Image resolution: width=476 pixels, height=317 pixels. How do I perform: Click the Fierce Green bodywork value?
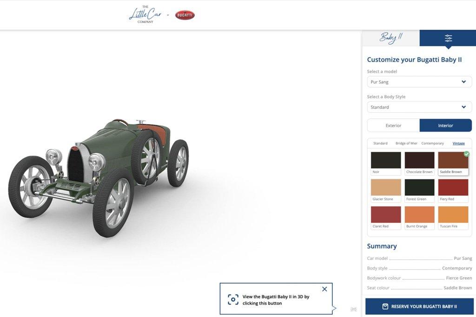(459, 278)
